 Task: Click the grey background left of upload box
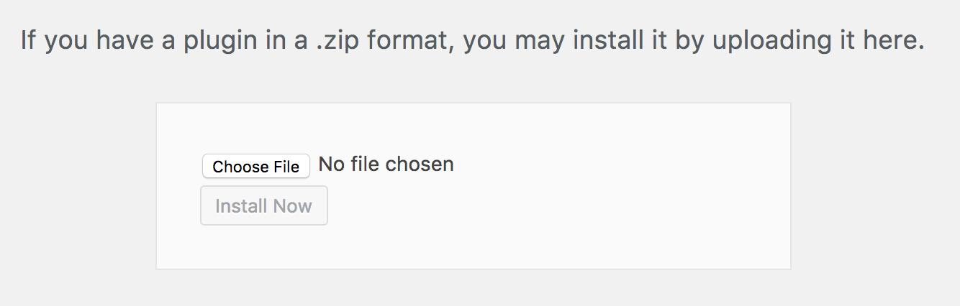(x=78, y=187)
